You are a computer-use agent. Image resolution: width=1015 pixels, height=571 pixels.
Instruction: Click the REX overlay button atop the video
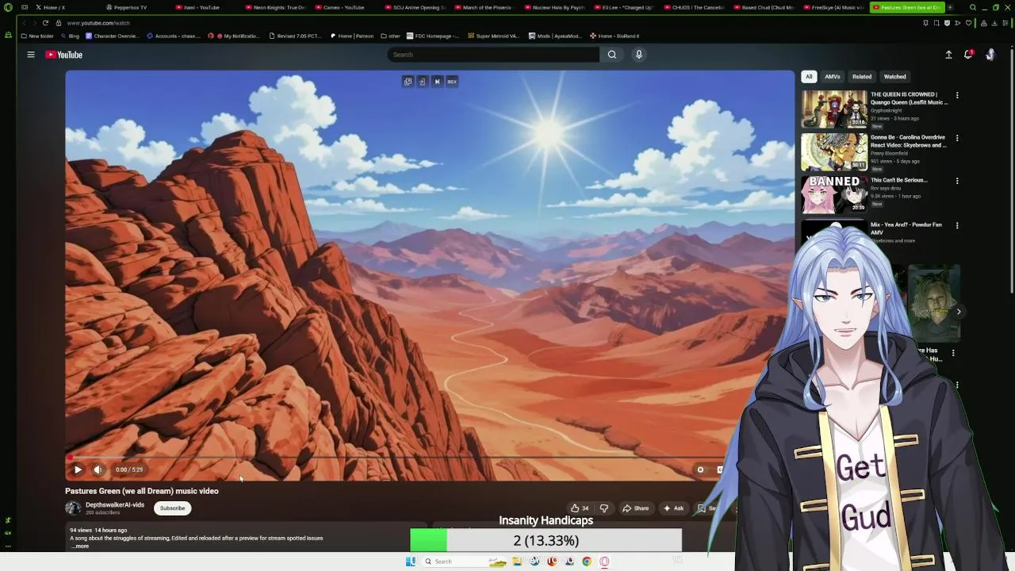(452, 82)
